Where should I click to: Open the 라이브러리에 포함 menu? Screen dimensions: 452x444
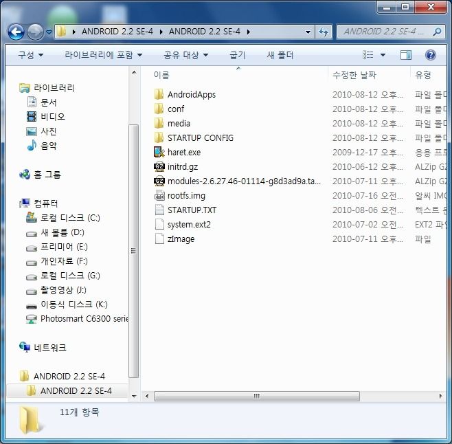point(104,55)
